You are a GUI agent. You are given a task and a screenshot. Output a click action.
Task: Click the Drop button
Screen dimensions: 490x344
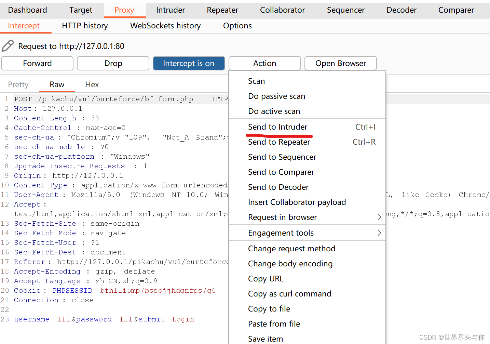(113, 63)
